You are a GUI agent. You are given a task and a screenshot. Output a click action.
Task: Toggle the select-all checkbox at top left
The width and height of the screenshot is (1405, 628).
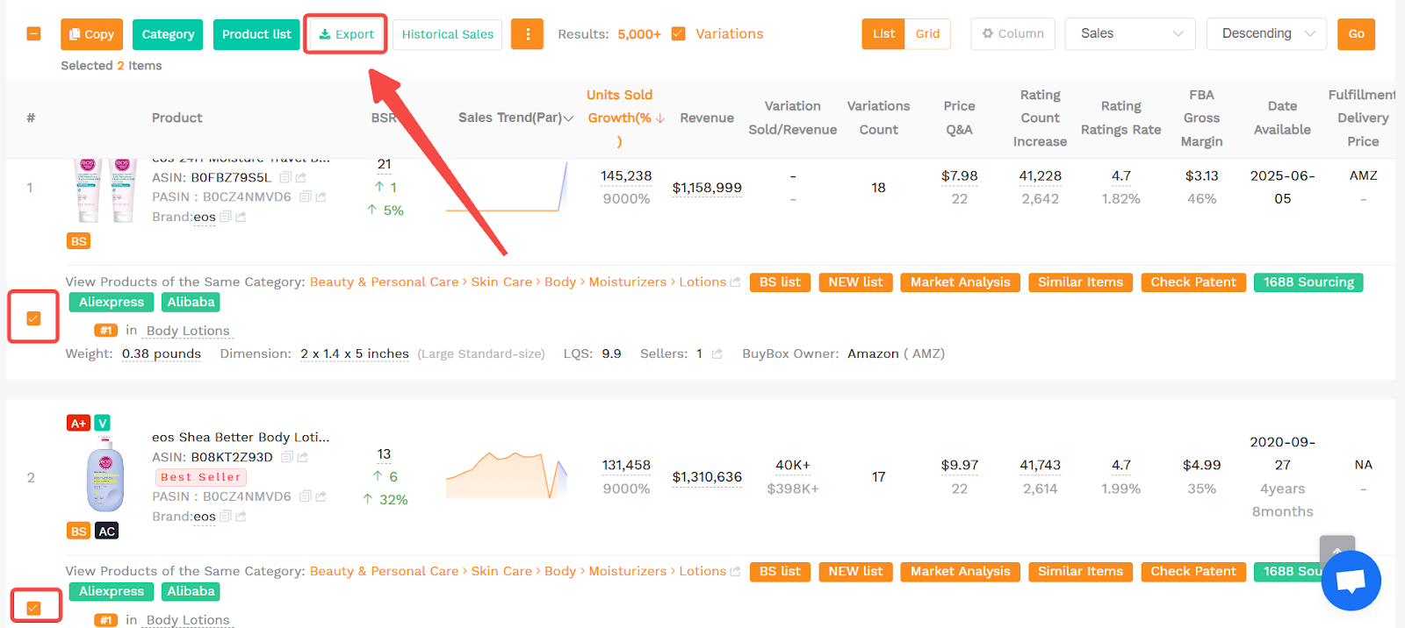click(x=33, y=34)
